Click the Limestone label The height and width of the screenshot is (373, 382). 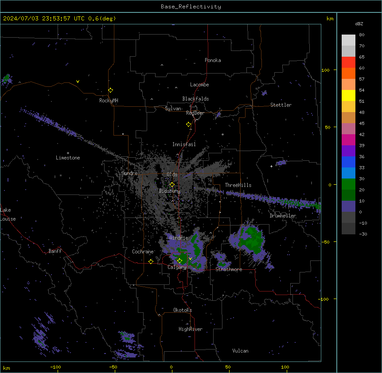point(68,158)
